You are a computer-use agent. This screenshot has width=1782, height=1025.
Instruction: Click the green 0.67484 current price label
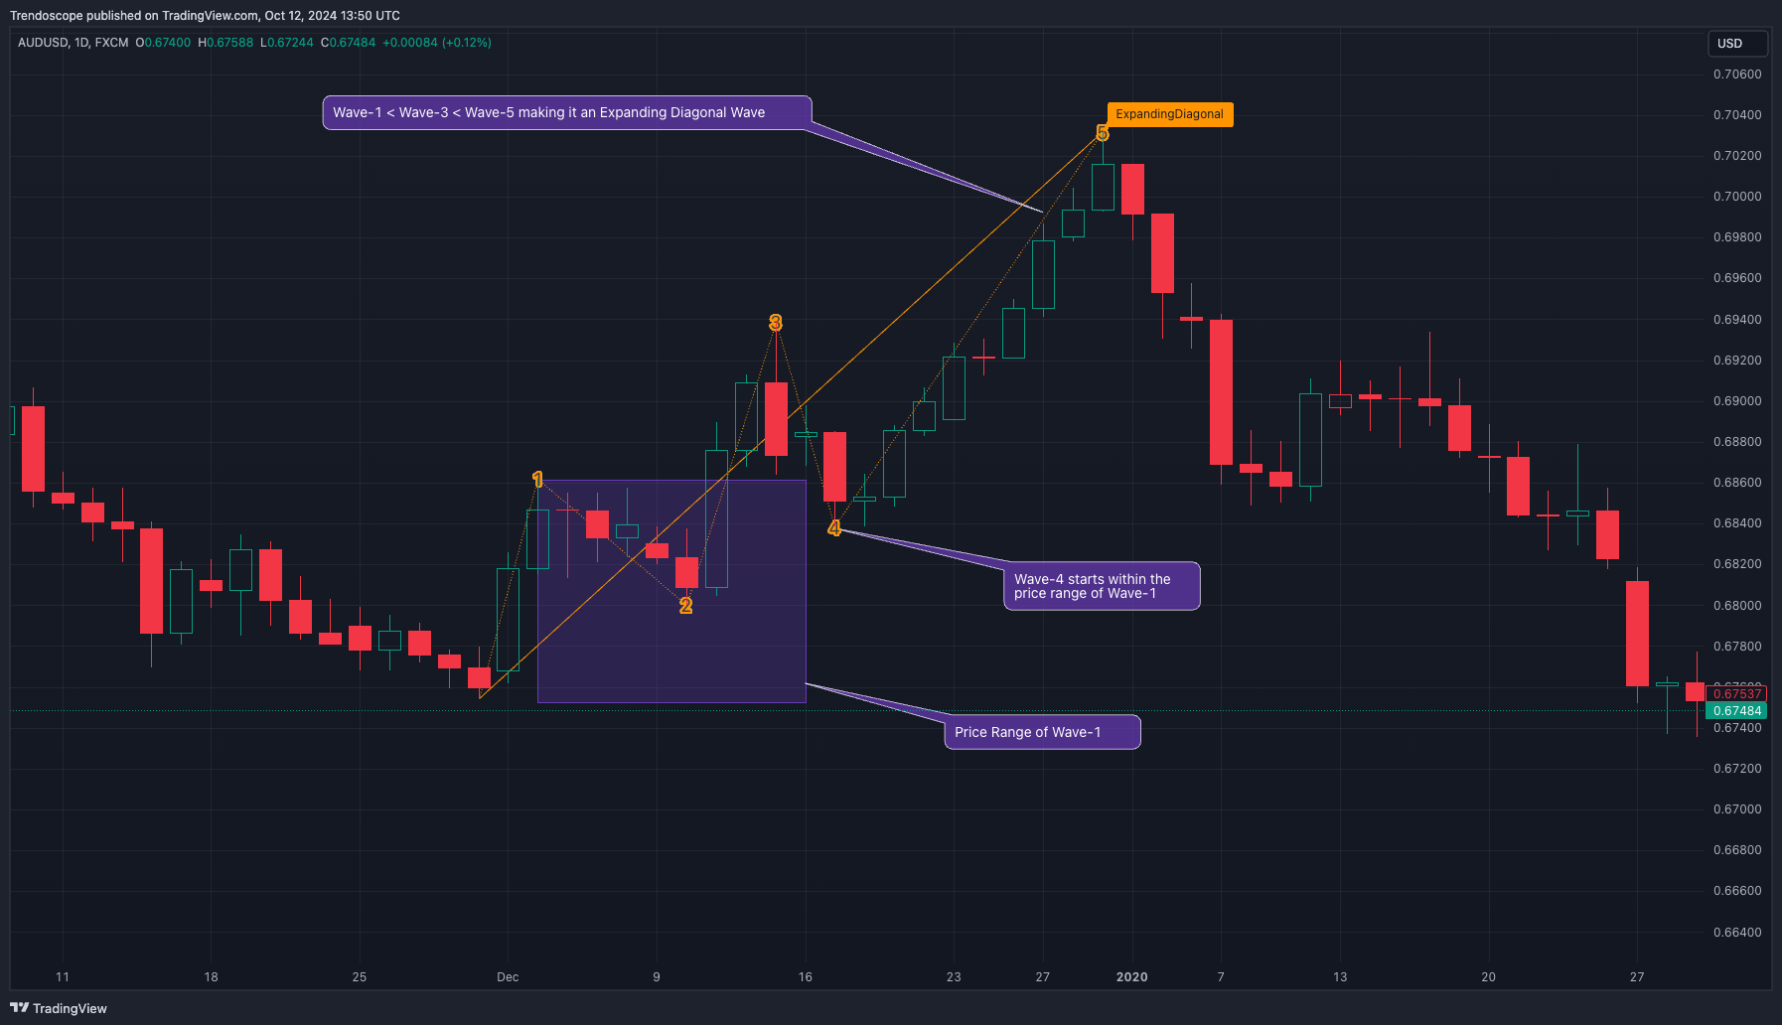coord(1736,711)
